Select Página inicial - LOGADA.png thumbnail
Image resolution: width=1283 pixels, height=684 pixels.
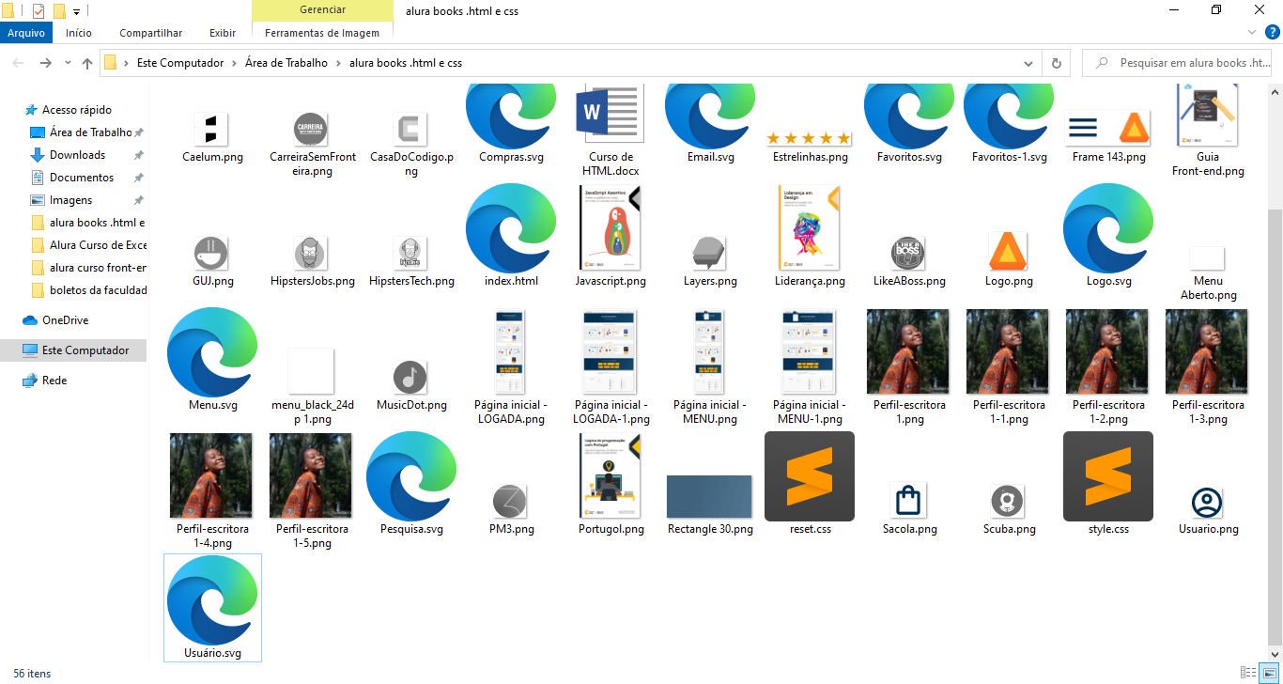pyautogui.click(x=511, y=352)
